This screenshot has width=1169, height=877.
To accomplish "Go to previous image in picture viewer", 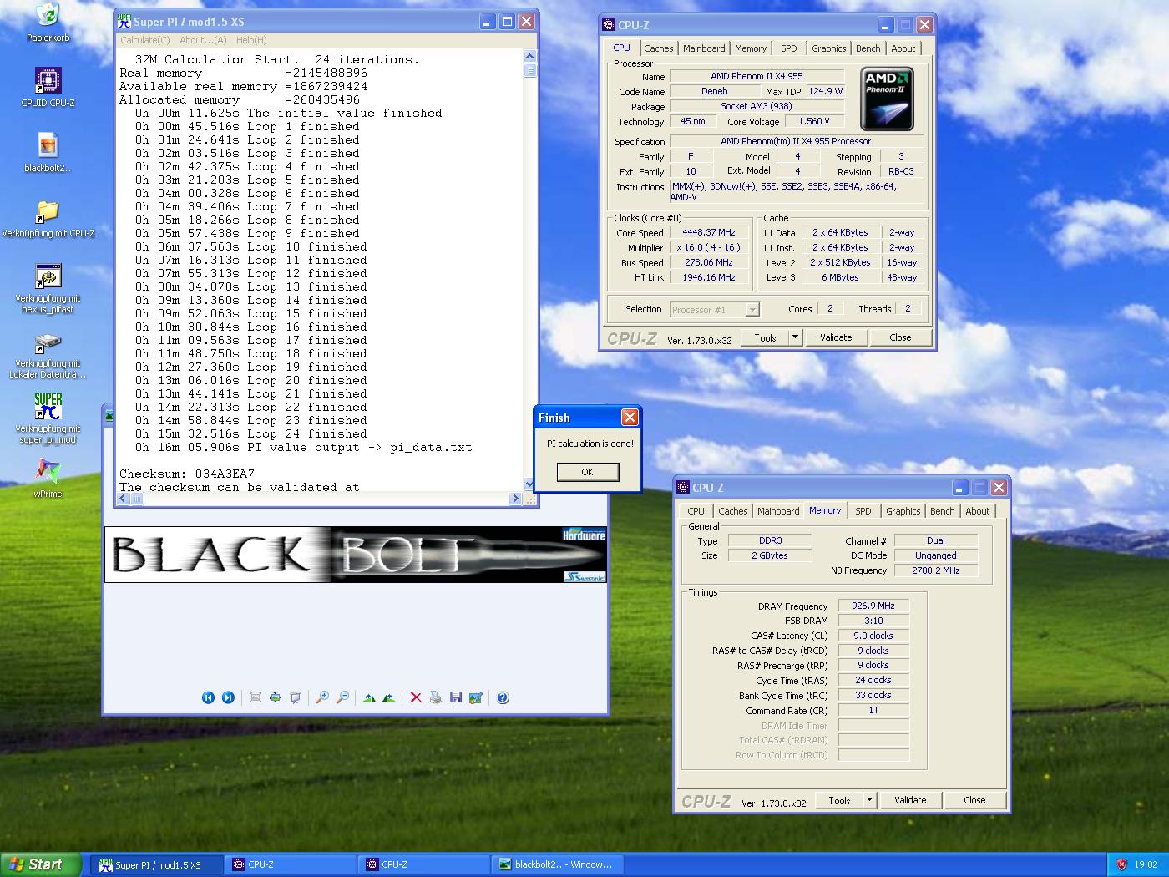I will [x=208, y=697].
